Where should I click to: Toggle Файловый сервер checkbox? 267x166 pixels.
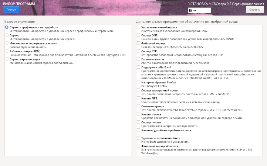tap(139, 43)
